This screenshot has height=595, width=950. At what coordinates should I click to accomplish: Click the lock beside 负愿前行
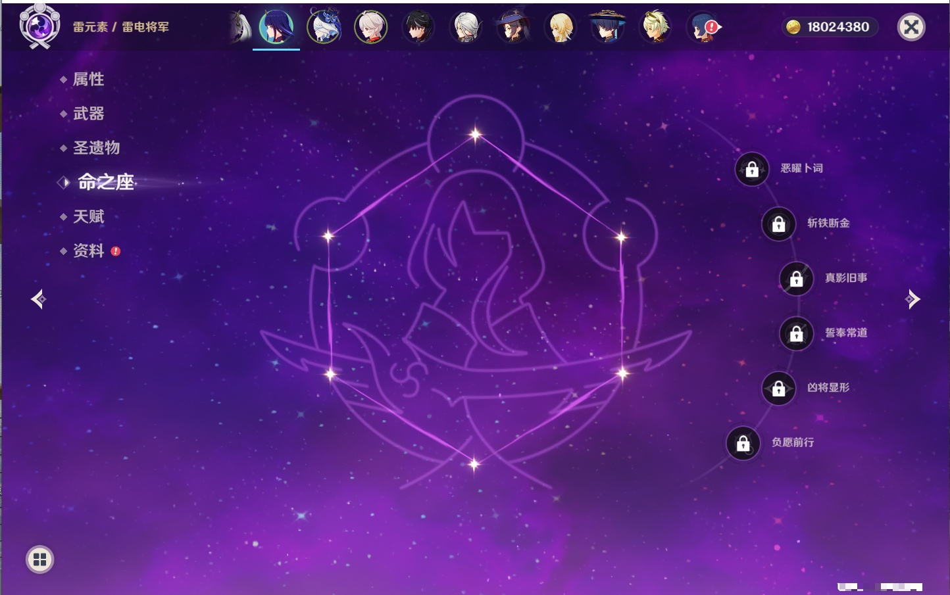pos(743,444)
